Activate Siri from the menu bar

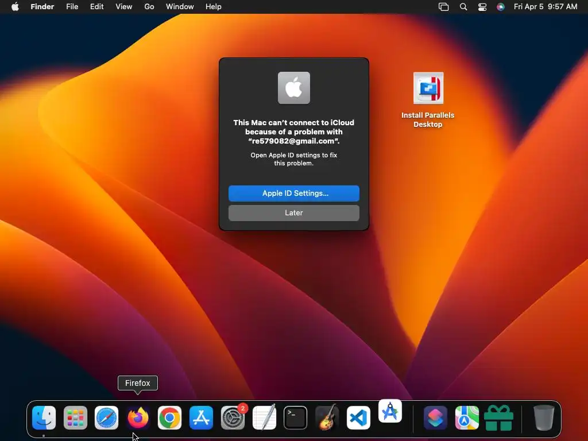tap(501, 7)
